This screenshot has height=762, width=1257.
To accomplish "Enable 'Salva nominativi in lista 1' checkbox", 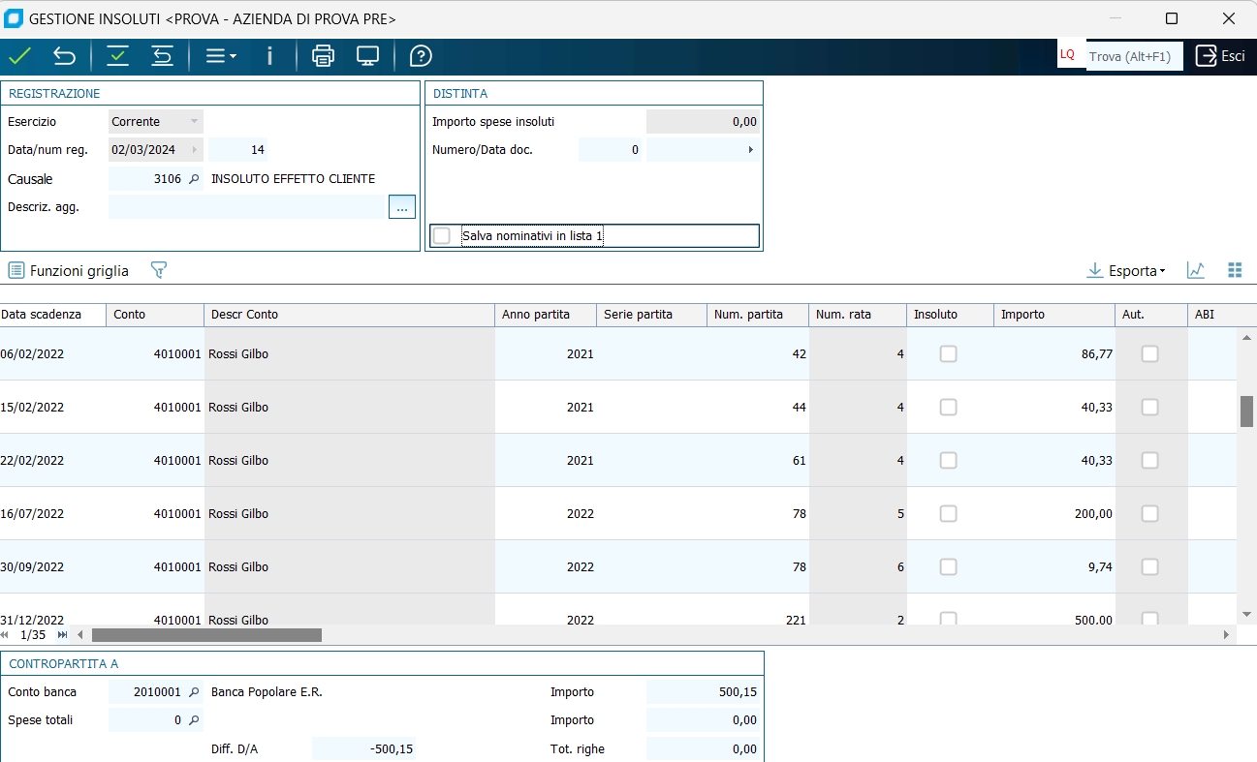I will [442, 236].
